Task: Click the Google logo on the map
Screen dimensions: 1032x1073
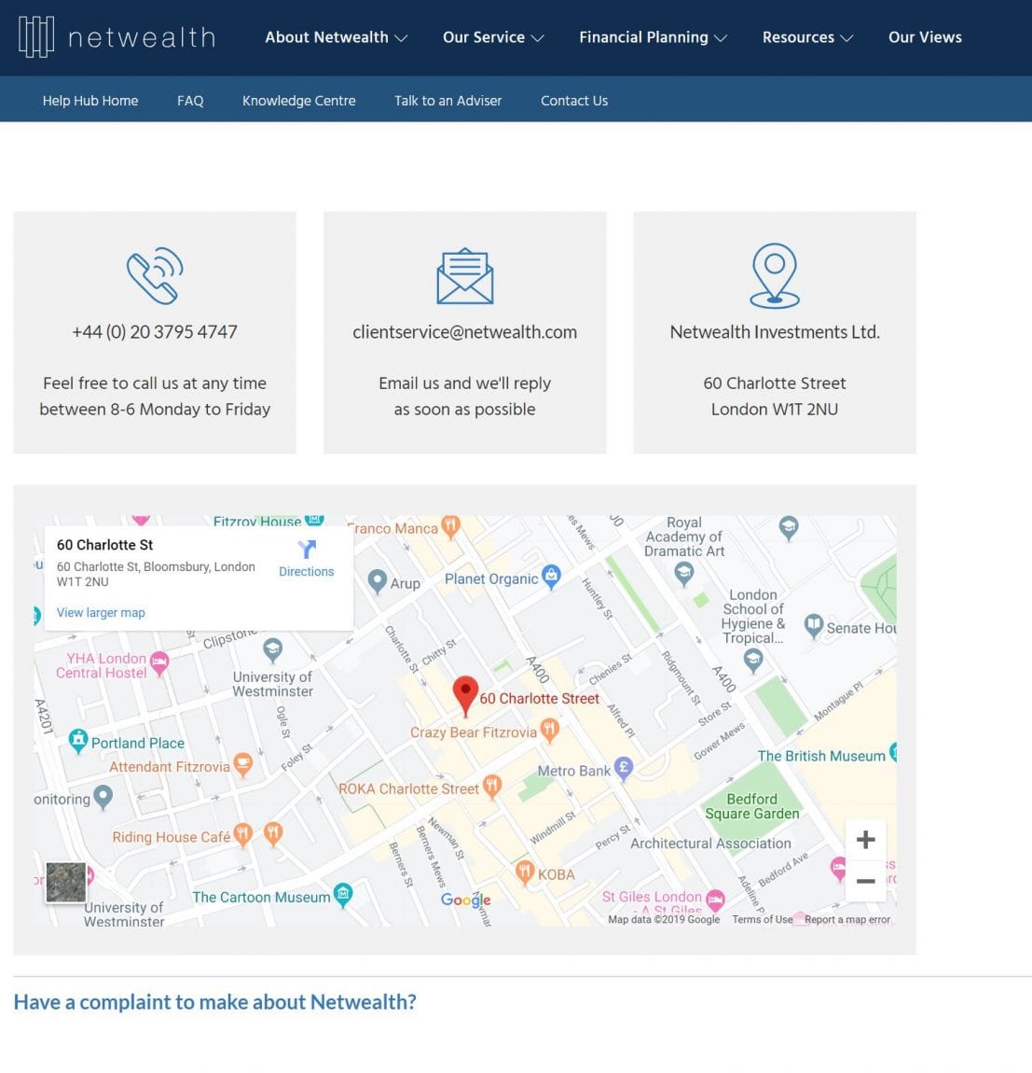Action: [x=466, y=899]
